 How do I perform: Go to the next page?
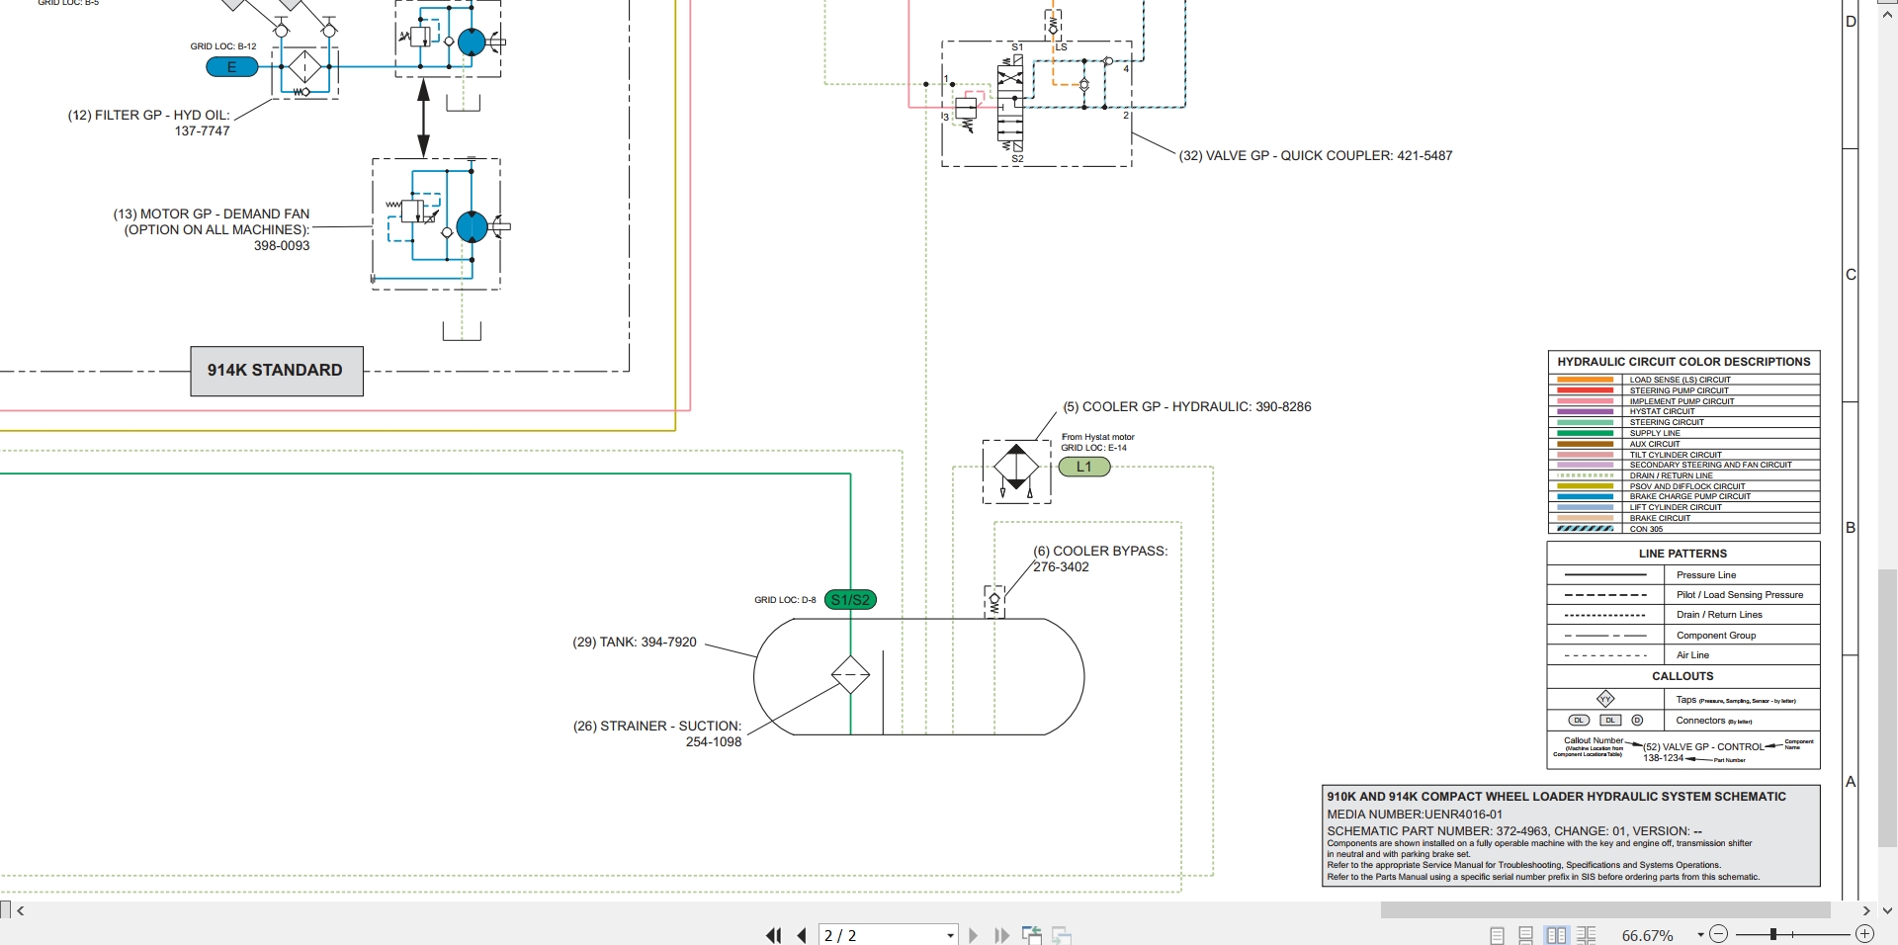point(973,935)
